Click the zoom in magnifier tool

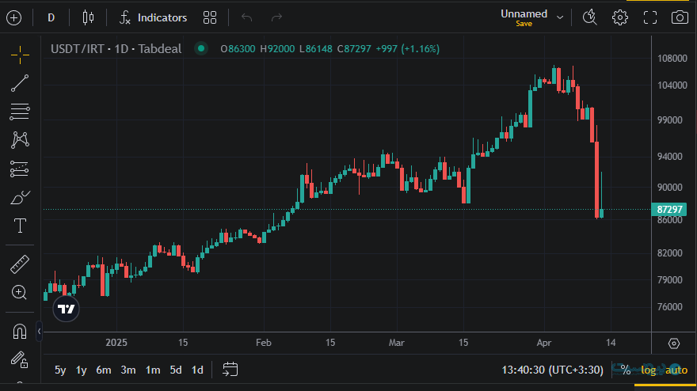pos(20,293)
